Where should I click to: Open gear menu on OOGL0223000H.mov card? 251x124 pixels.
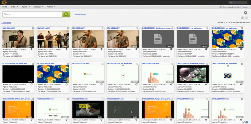click(101, 84)
